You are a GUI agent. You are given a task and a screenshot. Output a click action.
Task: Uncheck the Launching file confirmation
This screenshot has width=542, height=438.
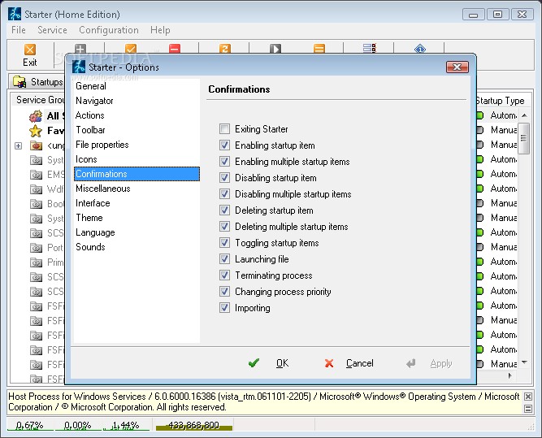tap(225, 259)
